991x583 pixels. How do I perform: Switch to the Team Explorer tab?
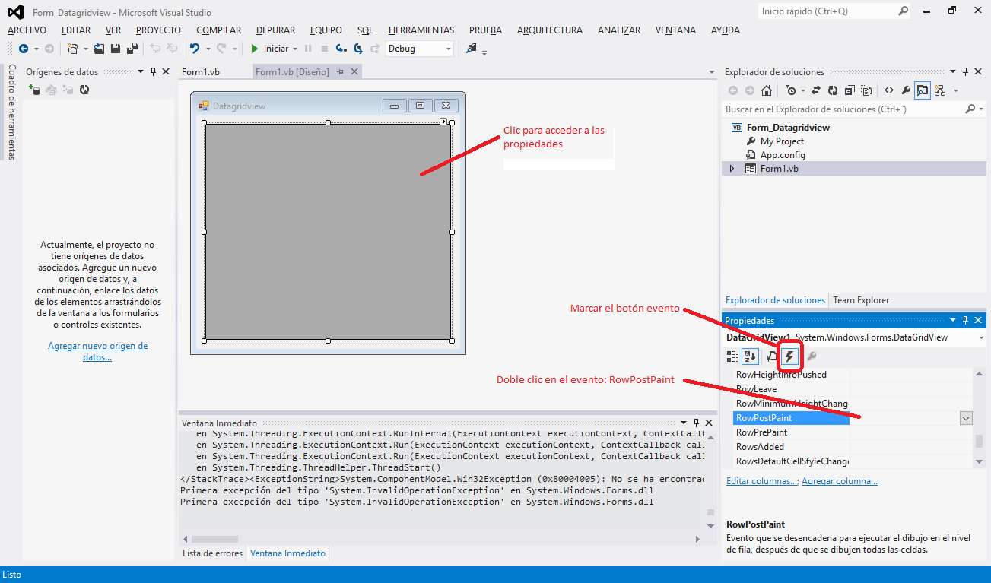860,299
